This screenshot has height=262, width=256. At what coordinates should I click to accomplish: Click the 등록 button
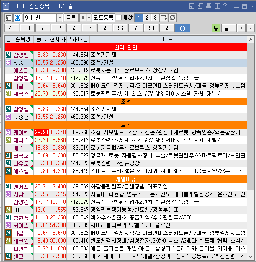click(71, 18)
